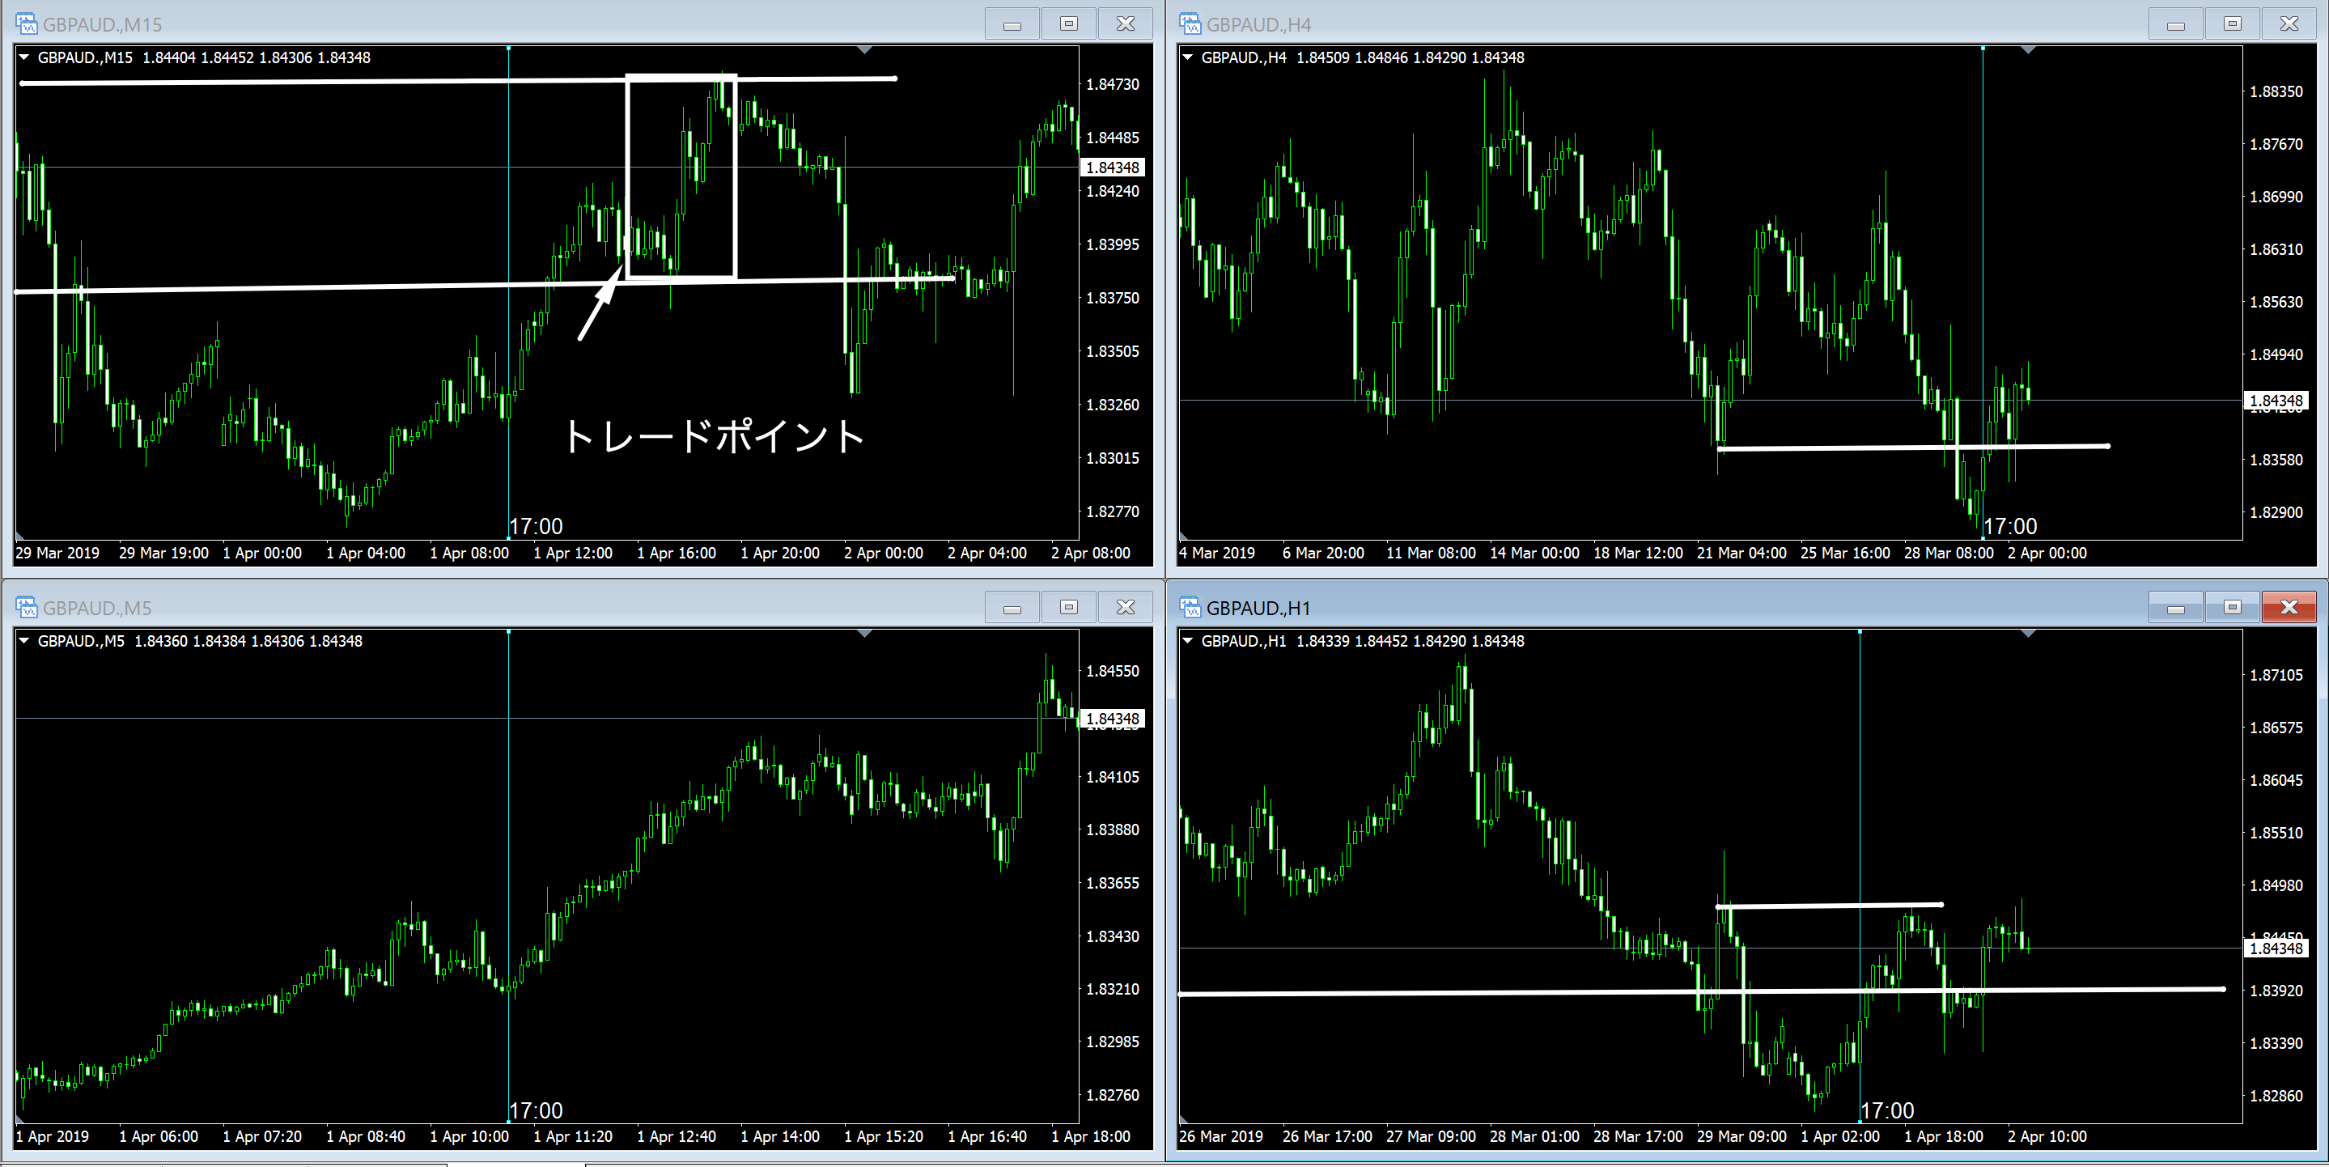Click the chart shift marker on H1 chart
This screenshot has height=1167, width=2329.
(x=2028, y=634)
